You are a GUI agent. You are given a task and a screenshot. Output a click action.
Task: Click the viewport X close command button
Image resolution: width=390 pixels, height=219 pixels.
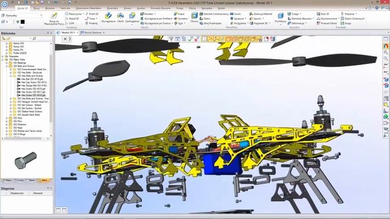(65, 39)
